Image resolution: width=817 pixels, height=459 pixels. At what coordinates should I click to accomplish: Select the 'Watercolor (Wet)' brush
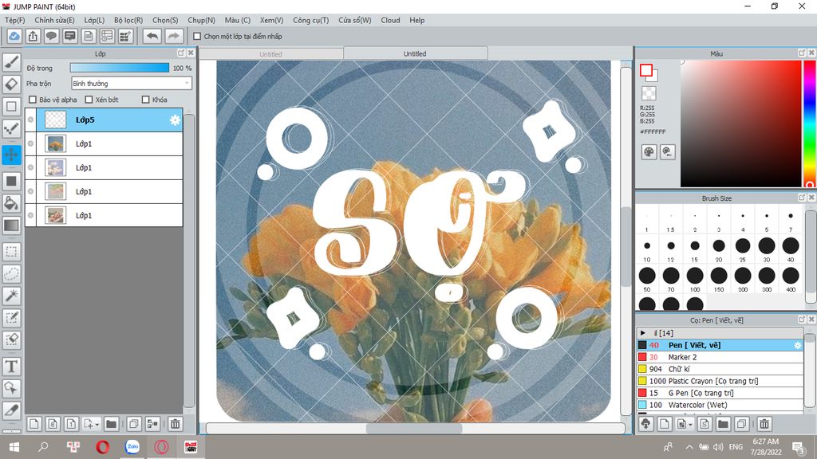click(720, 405)
